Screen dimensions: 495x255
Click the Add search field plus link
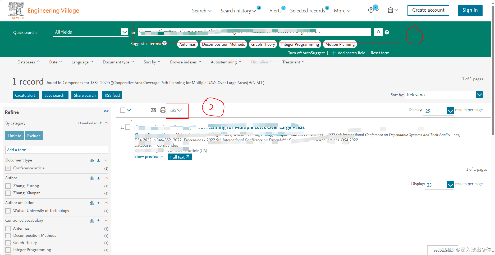click(x=349, y=53)
